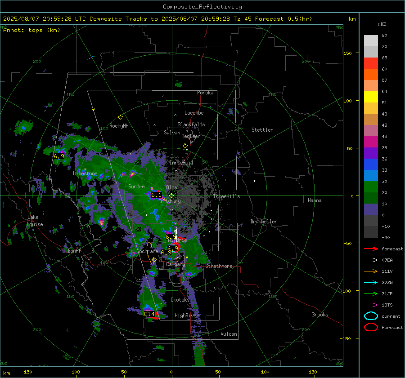Click the red forecast arrow legend icon
Screen dimensions: 405x378
(371, 249)
